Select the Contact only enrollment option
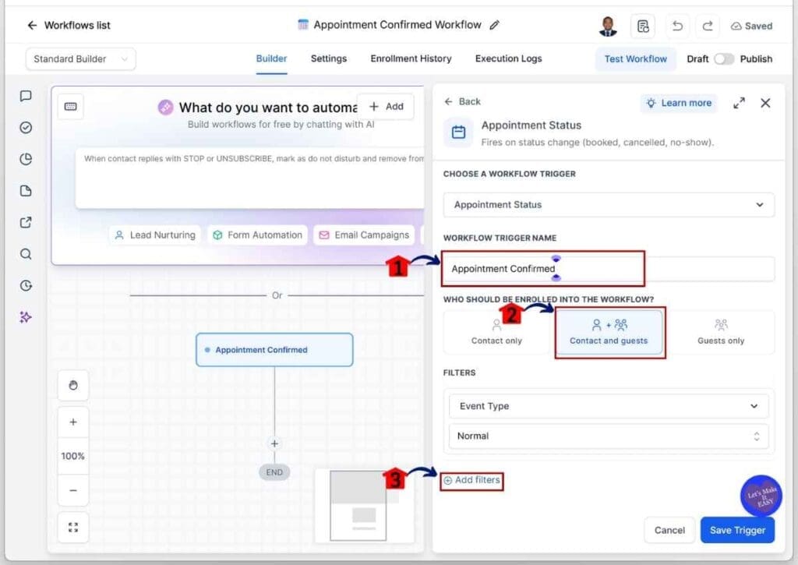 click(496, 332)
